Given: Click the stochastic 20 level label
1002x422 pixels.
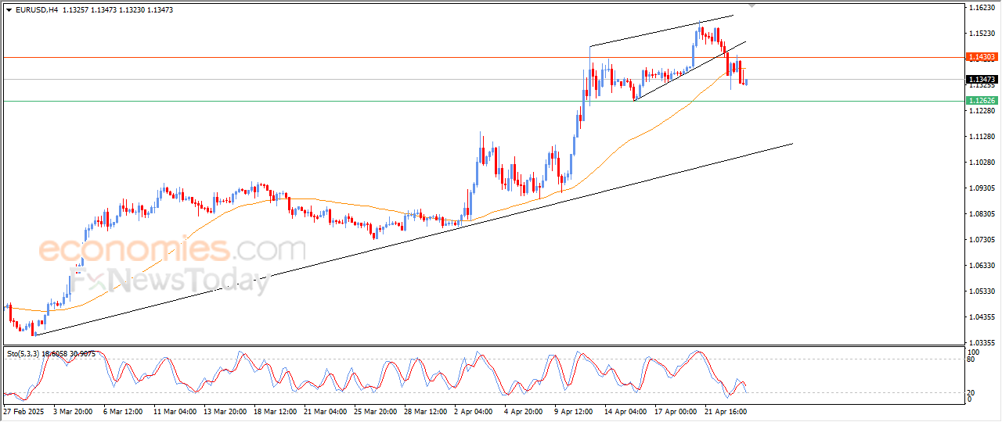Looking at the screenshot, I should coord(972,392).
